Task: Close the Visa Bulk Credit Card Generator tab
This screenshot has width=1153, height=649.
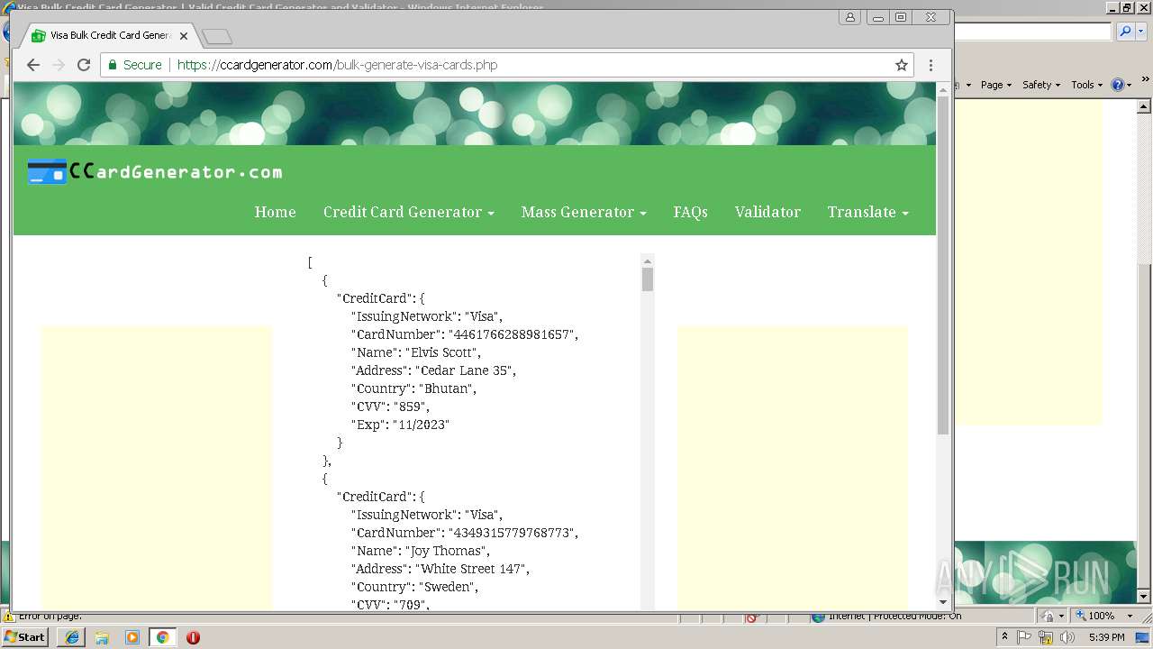Action: coord(184,36)
